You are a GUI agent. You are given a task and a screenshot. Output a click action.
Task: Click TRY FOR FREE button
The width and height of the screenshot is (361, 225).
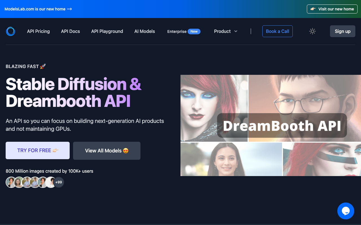click(x=38, y=150)
